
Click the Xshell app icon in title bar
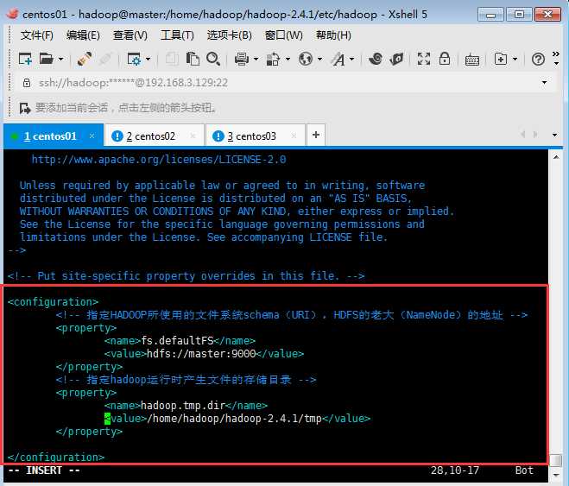click(x=12, y=14)
